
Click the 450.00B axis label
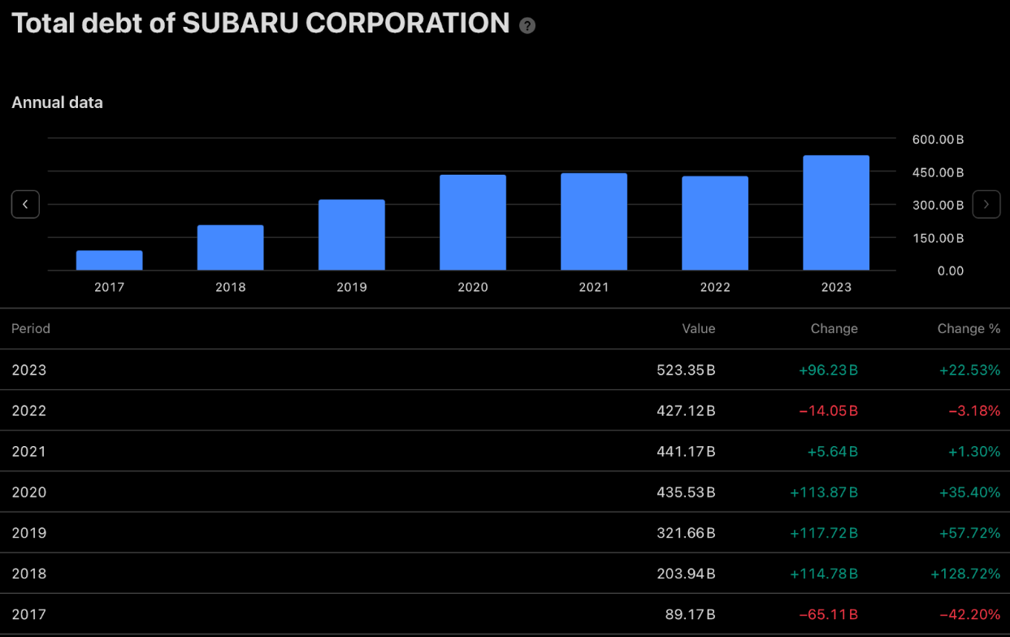[938, 172]
